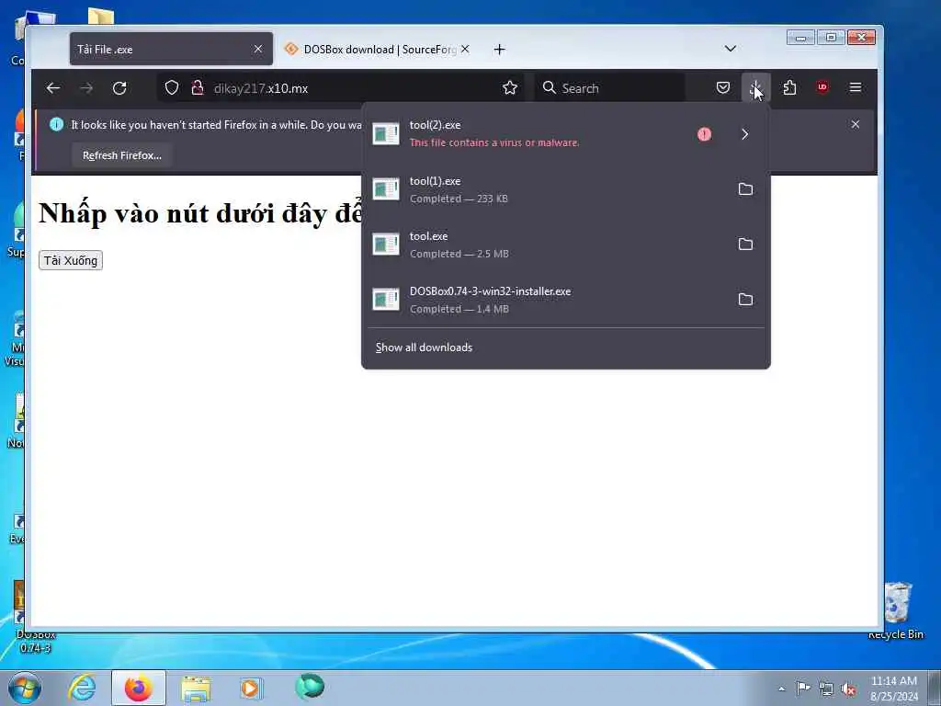Screen dimensions: 941x706
Task: Click the tool(2).exe file icon
Action: pos(386,134)
